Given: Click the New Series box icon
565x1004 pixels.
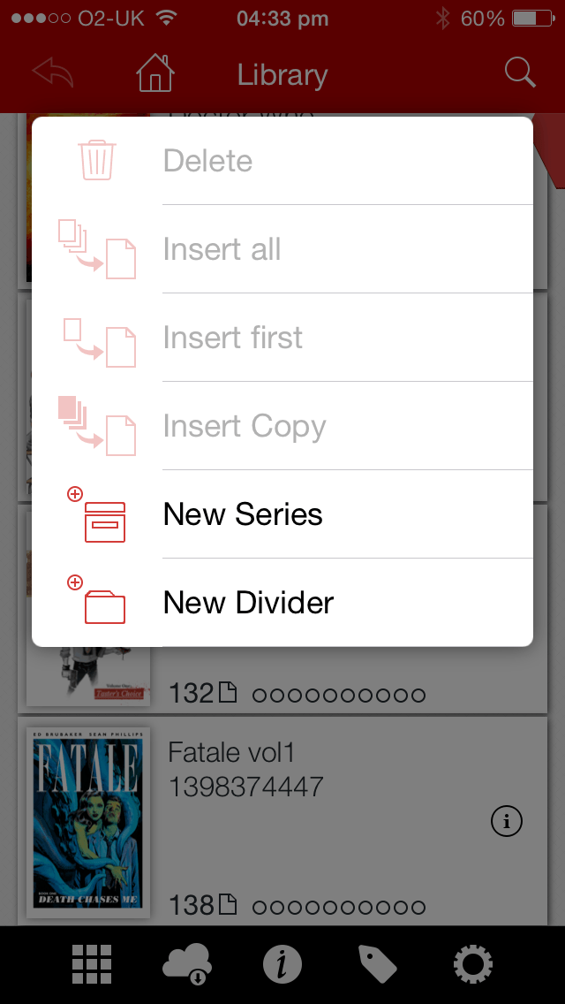Looking at the screenshot, I should pyautogui.click(x=96, y=514).
